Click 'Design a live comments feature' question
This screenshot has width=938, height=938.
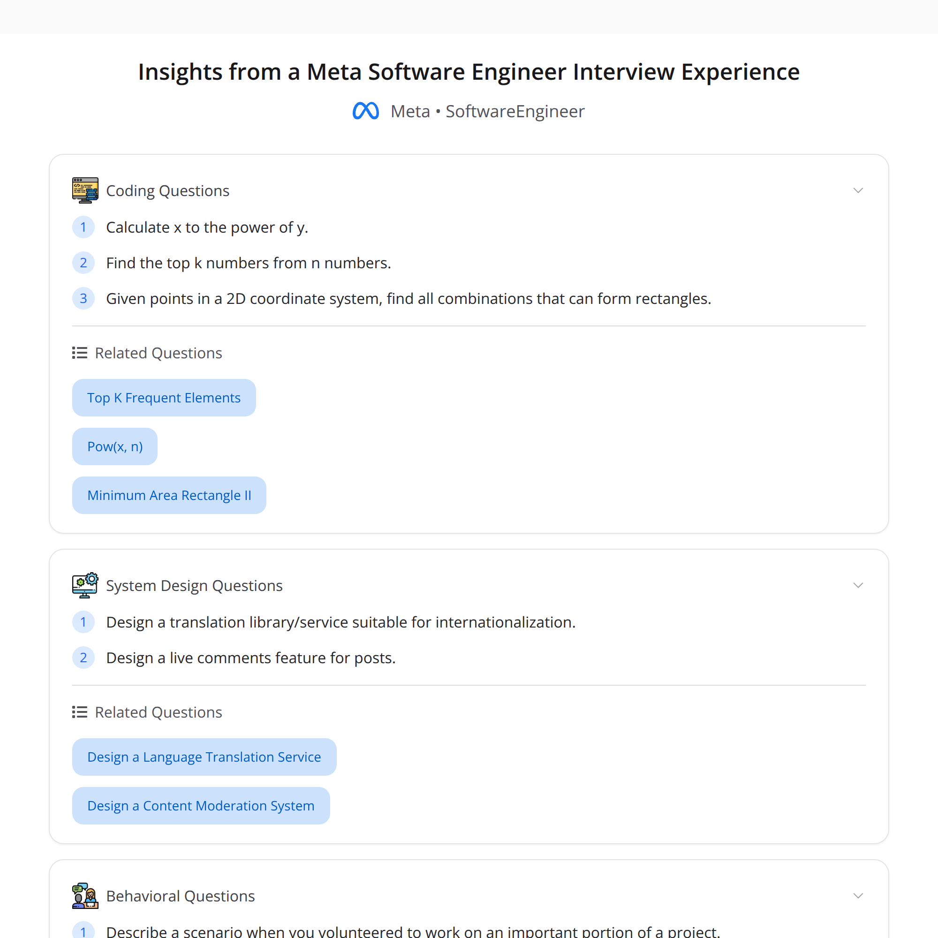pyautogui.click(x=251, y=658)
